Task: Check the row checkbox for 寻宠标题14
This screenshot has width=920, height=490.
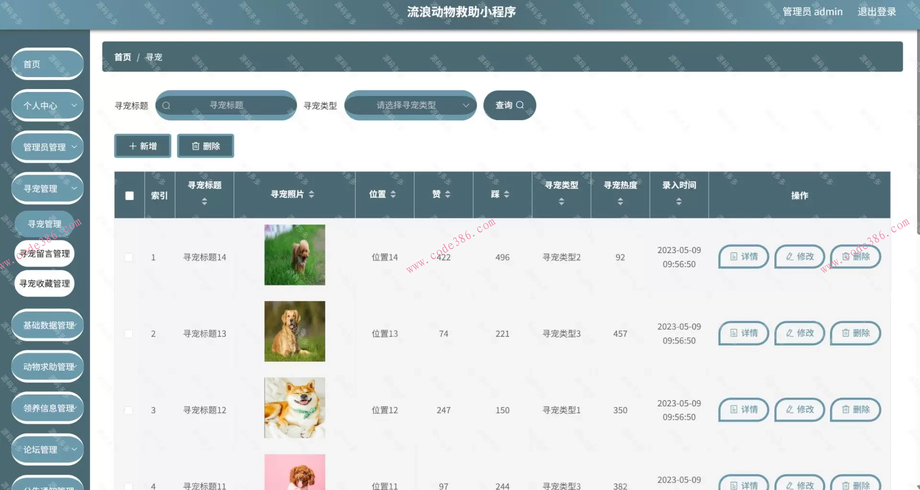Action: click(128, 257)
